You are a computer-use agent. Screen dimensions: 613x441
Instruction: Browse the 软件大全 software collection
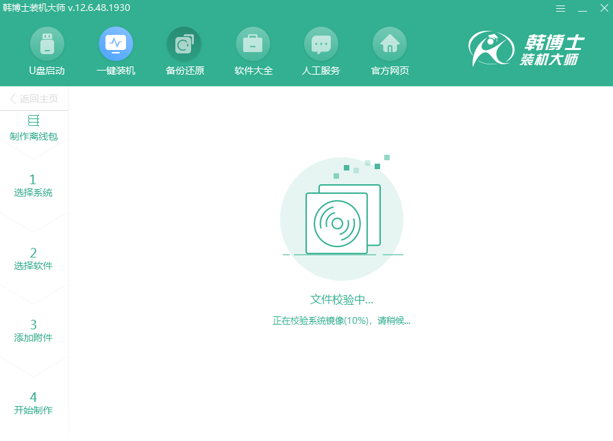tap(253, 51)
